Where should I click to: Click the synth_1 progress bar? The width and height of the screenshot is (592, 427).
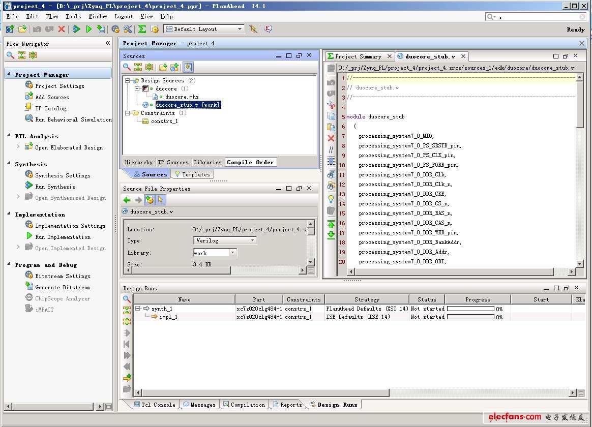(x=470, y=309)
